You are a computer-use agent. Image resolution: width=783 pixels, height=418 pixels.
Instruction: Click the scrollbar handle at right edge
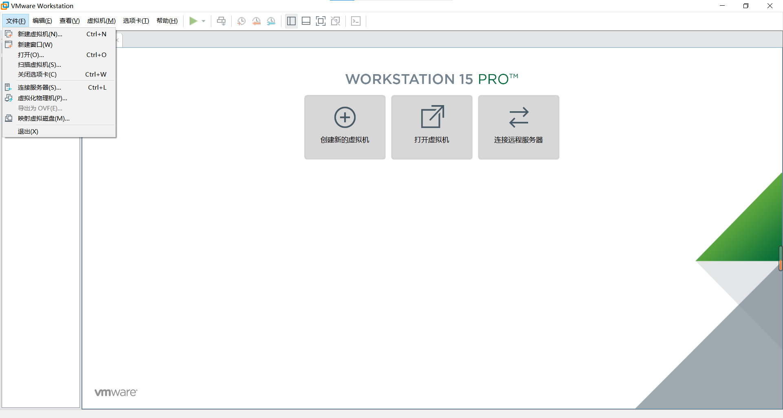coord(781,258)
